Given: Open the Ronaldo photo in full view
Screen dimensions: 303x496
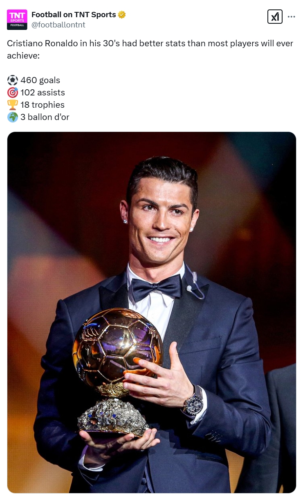Looking at the screenshot, I should click(151, 312).
